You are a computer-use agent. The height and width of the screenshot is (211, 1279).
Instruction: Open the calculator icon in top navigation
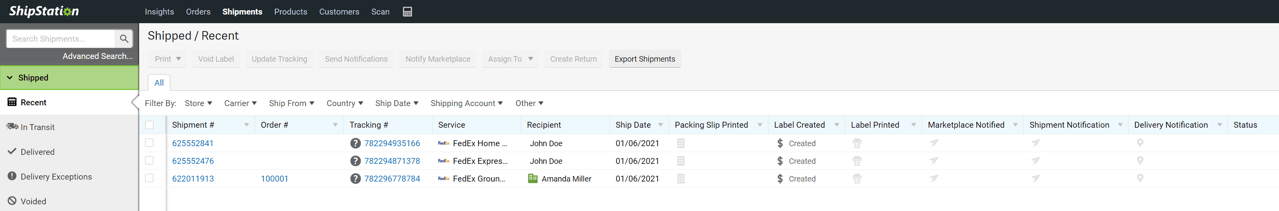[x=407, y=11]
